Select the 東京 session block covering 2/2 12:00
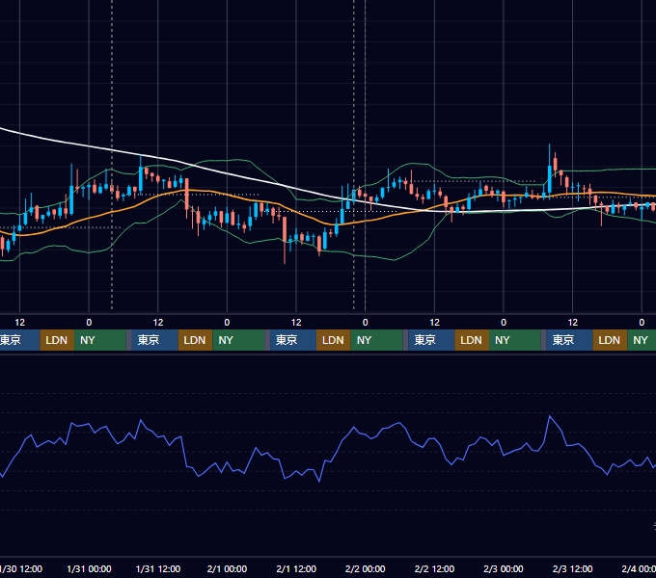This screenshot has height=578, width=656. [x=431, y=340]
